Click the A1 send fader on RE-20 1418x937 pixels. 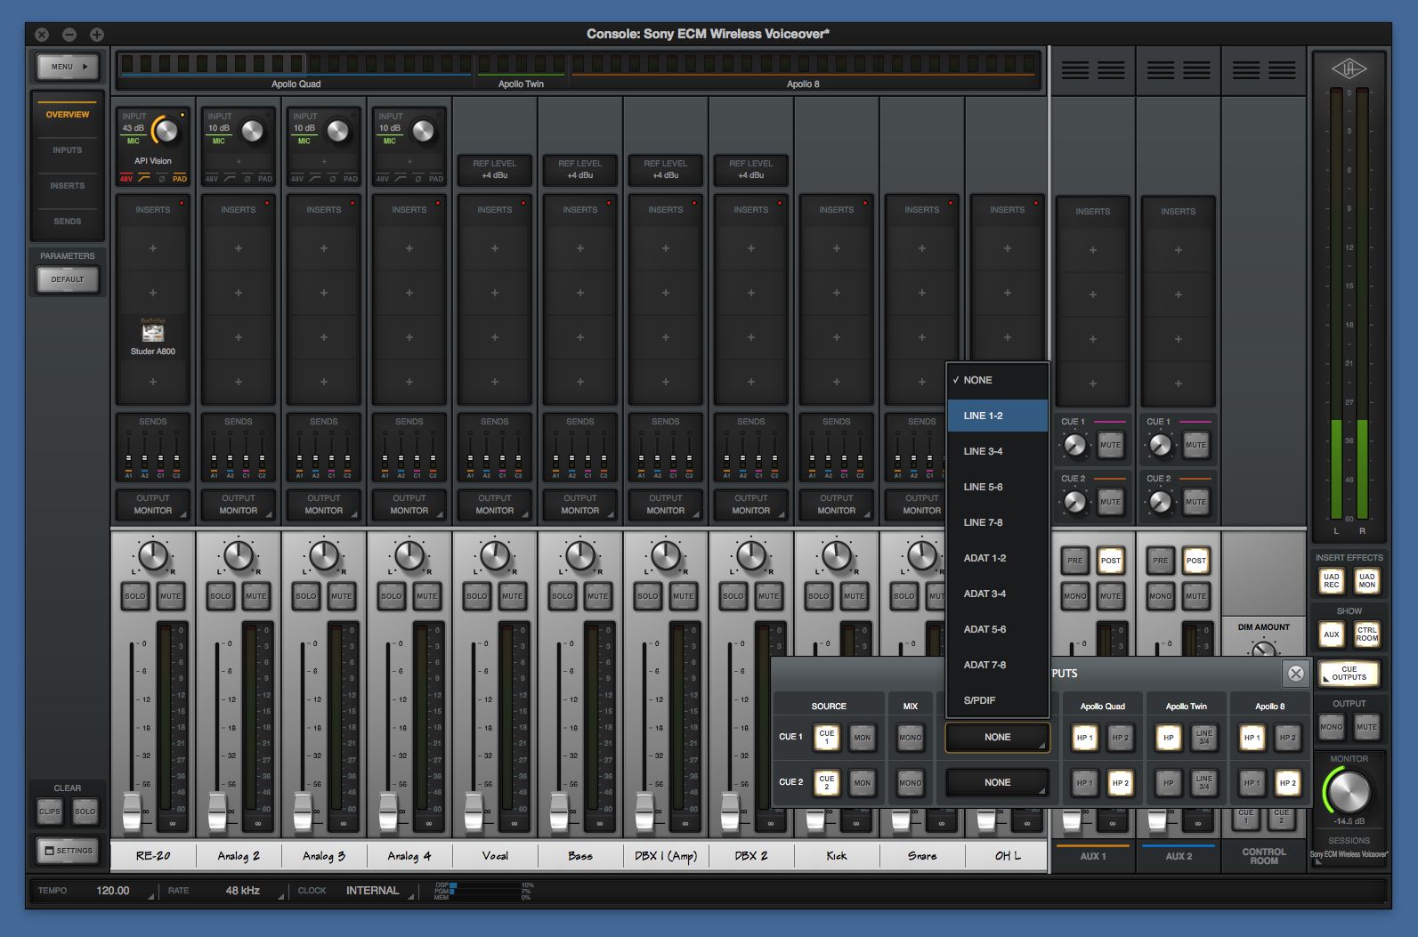click(x=128, y=460)
